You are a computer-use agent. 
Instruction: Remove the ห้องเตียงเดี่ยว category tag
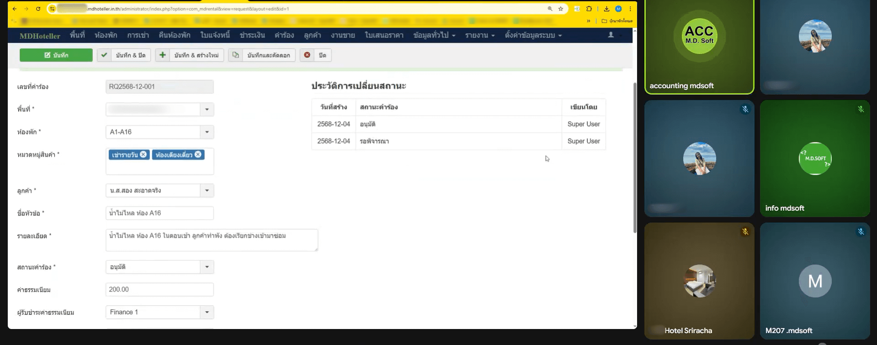(198, 154)
